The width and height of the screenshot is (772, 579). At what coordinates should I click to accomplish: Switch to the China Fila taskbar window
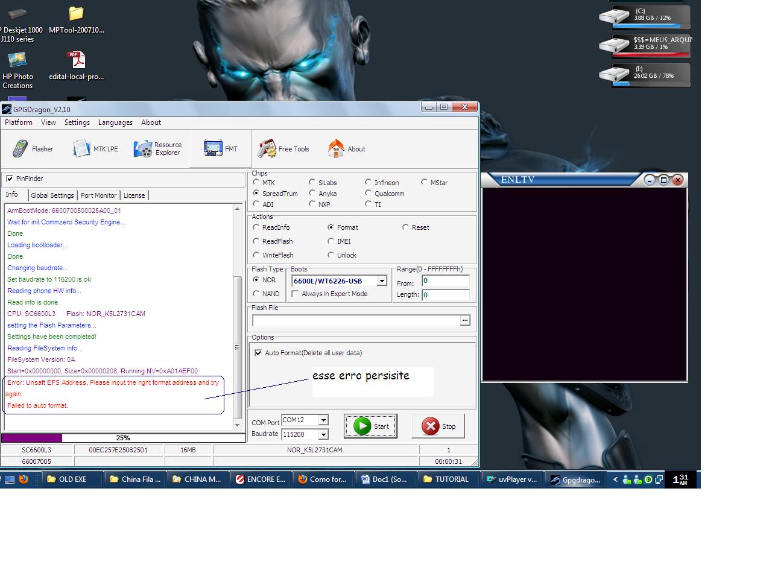pos(135,479)
